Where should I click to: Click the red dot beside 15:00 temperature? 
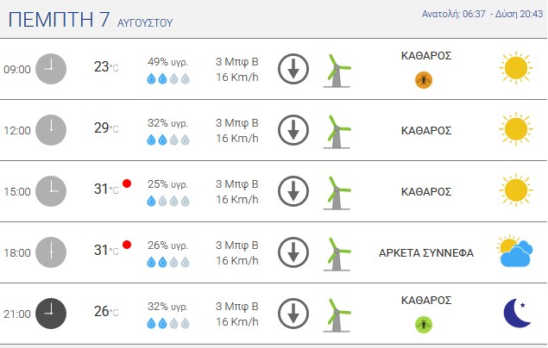127,183
